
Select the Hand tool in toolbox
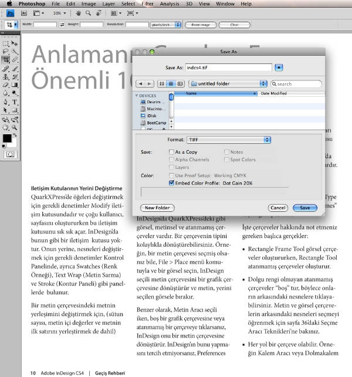point(5,127)
